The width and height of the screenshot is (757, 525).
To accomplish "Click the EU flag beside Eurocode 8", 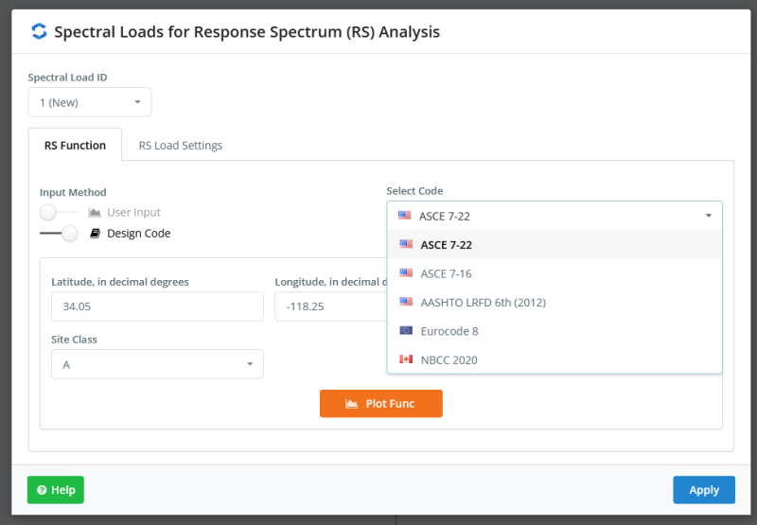I will 406,330.
